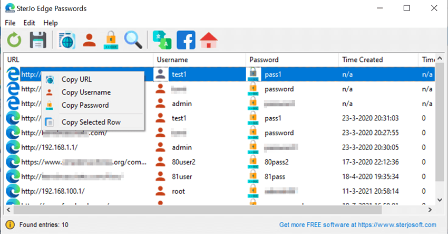Click the vertical scrollbar down arrow
Screen dimensions: 448x234
(x=440, y=200)
